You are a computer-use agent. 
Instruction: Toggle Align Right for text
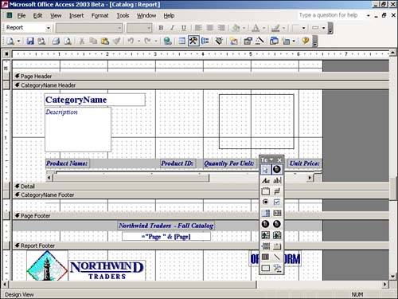pos(221,28)
